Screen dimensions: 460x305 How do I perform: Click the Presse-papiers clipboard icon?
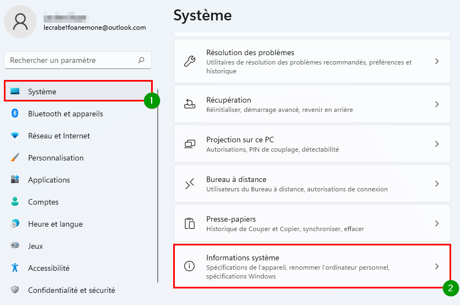tap(190, 223)
